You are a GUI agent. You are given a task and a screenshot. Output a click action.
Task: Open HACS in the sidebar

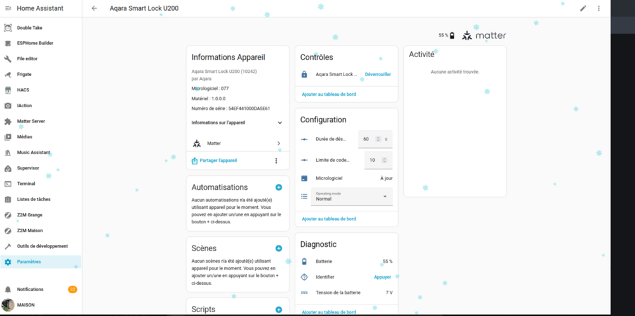(41, 90)
